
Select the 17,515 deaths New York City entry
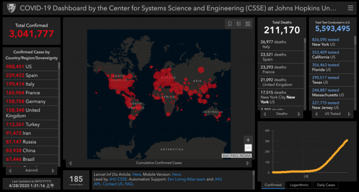pyautogui.click(x=280, y=97)
